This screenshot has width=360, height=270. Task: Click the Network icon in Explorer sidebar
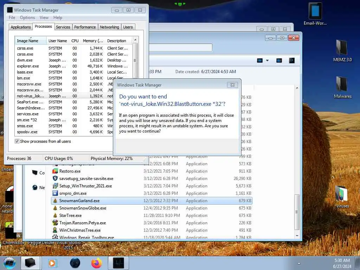pos(35,187)
